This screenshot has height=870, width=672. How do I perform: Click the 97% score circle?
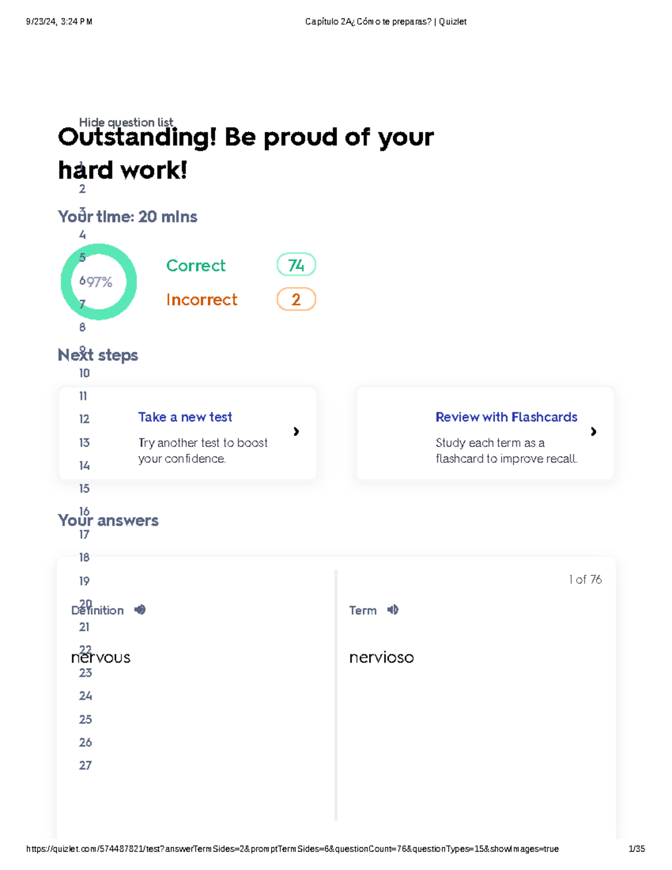(x=99, y=282)
